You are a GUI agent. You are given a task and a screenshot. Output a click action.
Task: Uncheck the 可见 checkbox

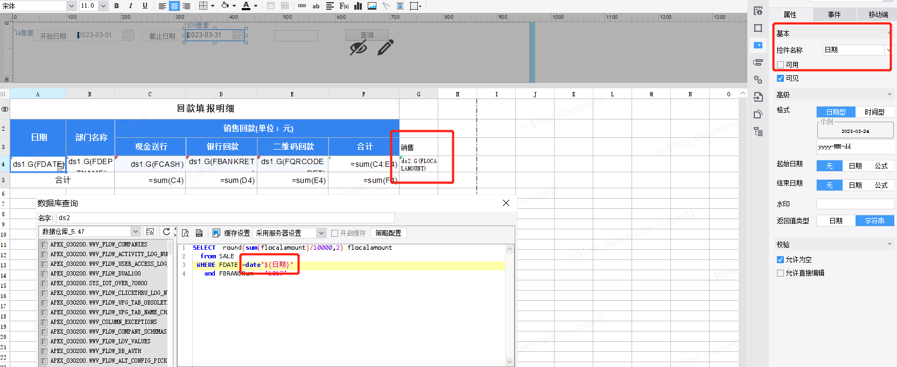point(780,78)
